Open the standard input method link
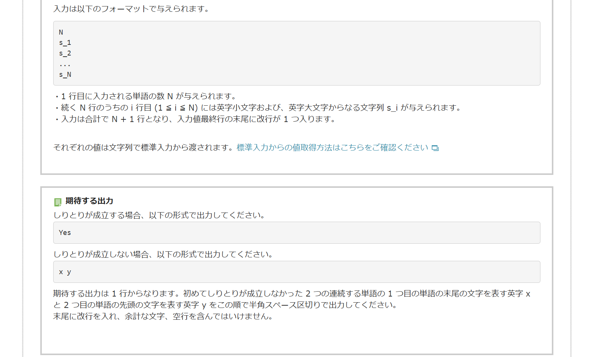Image resolution: width=591 pixels, height=357 pixels. tap(332, 148)
